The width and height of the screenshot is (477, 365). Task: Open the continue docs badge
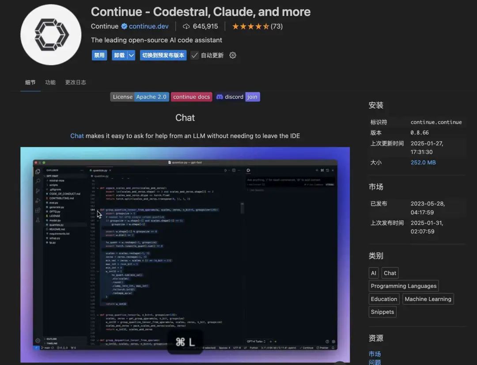point(191,97)
